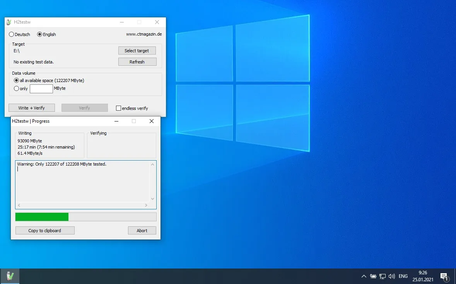
Task: Open the network status tray icon
Action: tap(383, 276)
